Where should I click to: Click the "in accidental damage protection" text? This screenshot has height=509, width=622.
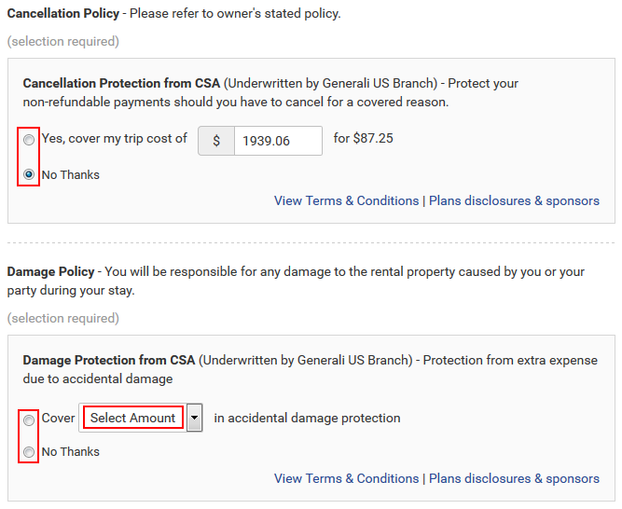[x=307, y=418]
